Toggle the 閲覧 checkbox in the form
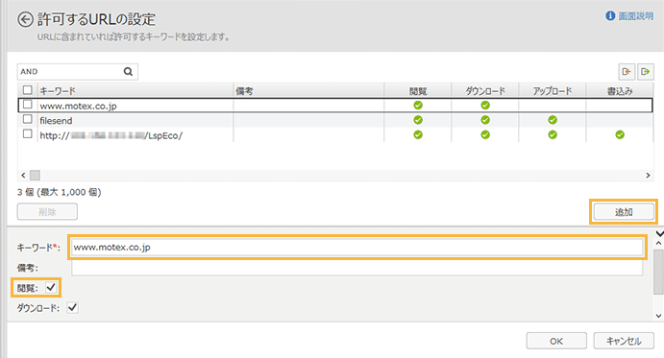This screenshot has width=664, height=358. point(51,288)
